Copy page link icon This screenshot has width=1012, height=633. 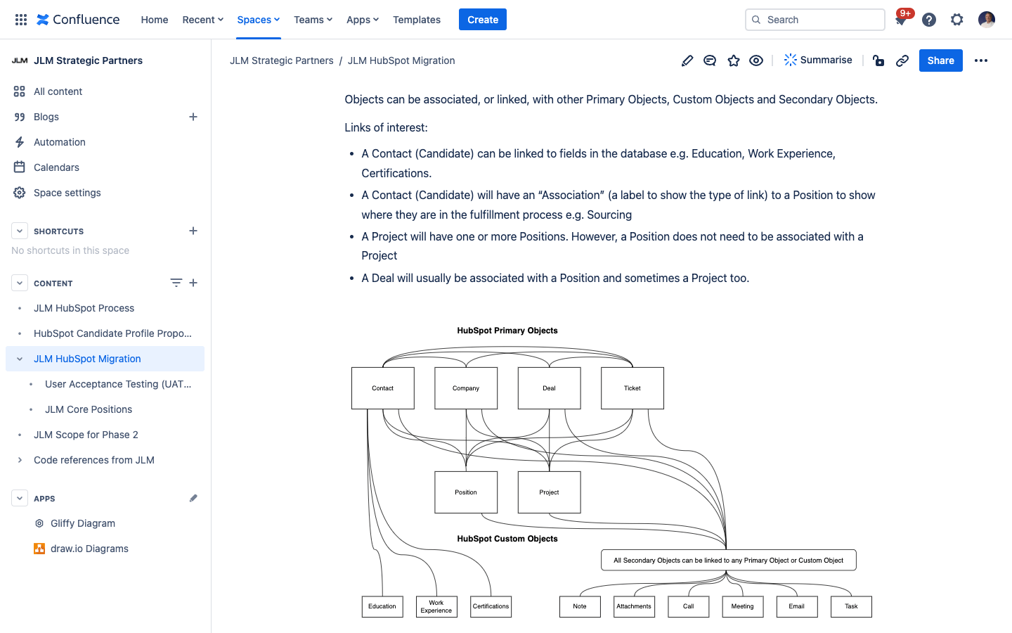(902, 60)
